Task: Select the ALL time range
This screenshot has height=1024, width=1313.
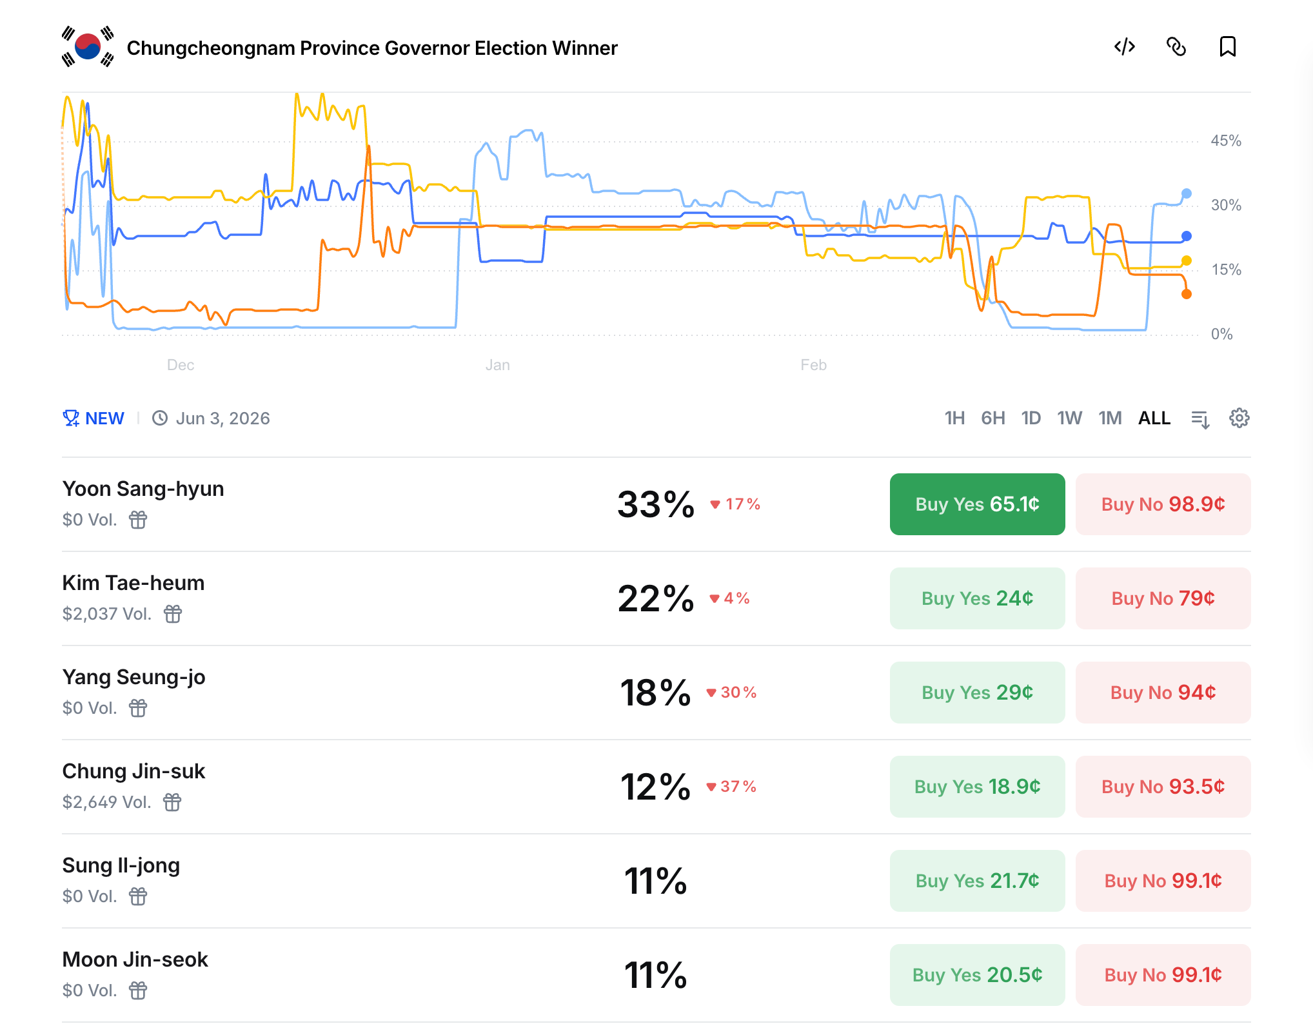Action: coord(1154,418)
